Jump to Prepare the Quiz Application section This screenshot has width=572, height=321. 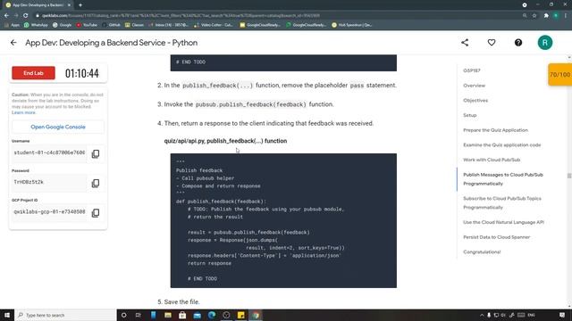pyautogui.click(x=495, y=130)
